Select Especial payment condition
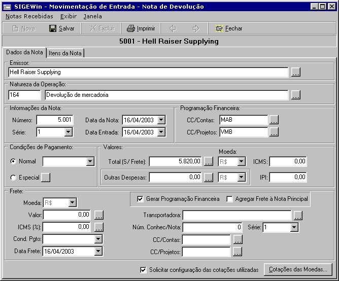Screen dimensions: 339x281 point(13,178)
